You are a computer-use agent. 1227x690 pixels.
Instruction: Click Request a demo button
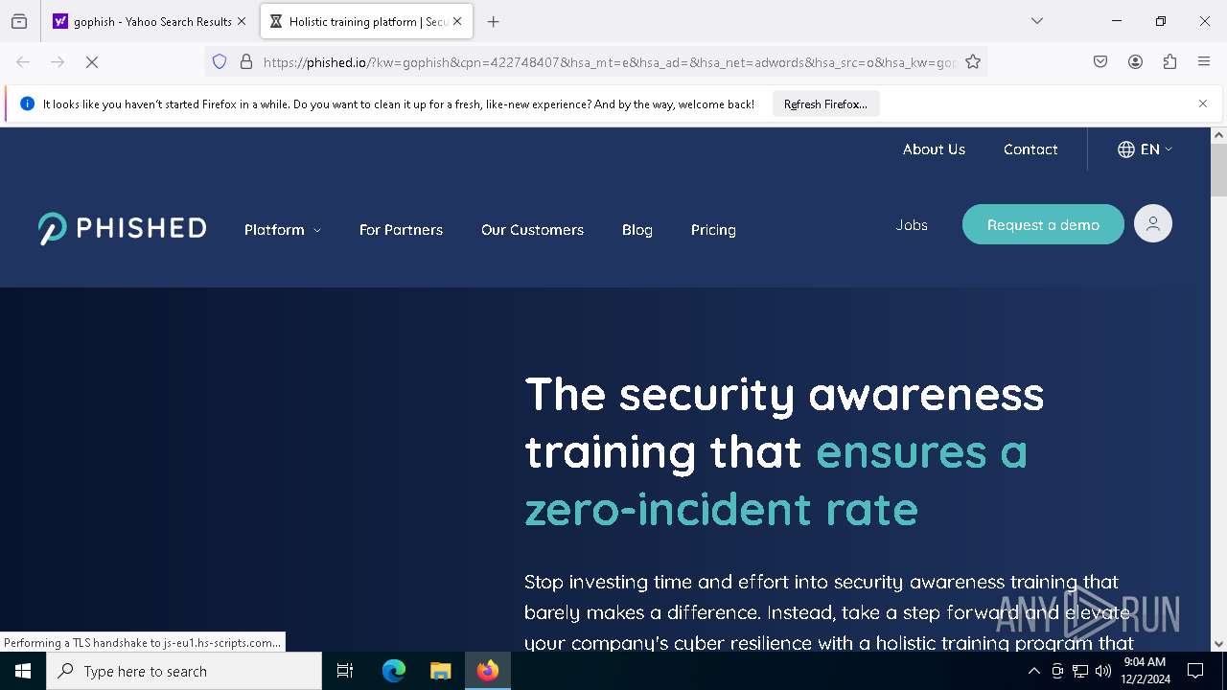[x=1043, y=224]
